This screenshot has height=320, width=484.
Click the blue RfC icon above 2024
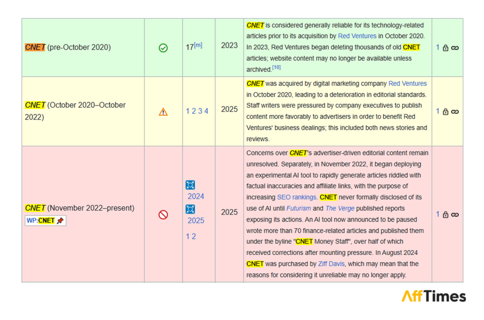click(190, 185)
